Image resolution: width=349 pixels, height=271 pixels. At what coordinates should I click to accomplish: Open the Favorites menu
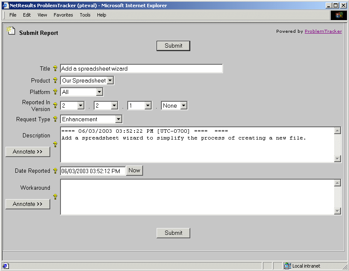point(63,15)
